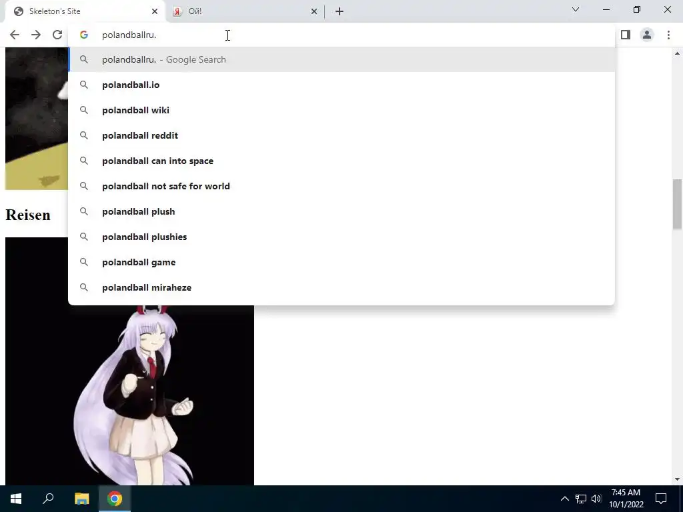
Task: Open Chrome's side panel
Action: pyautogui.click(x=626, y=35)
